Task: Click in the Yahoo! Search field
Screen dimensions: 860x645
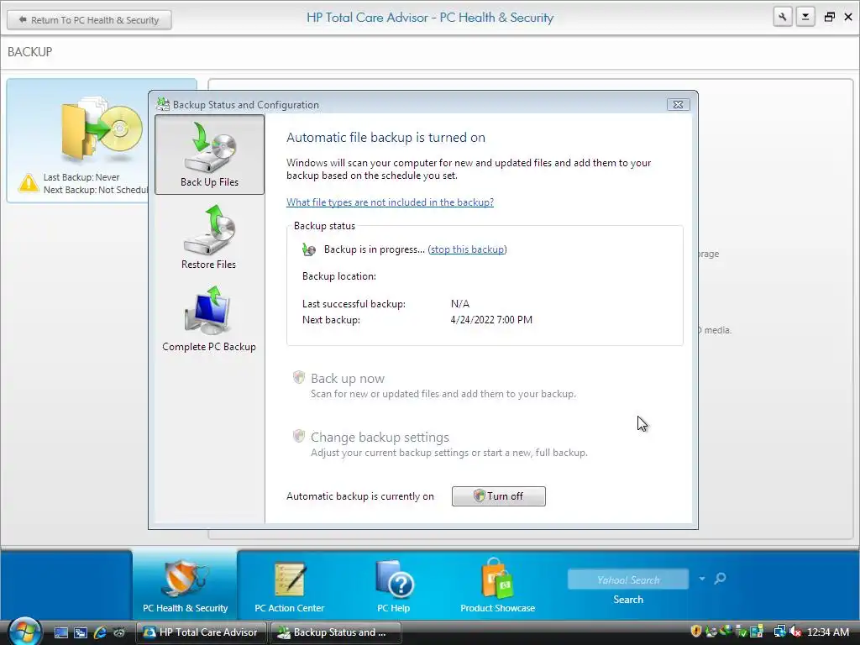Action: pyautogui.click(x=628, y=579)
